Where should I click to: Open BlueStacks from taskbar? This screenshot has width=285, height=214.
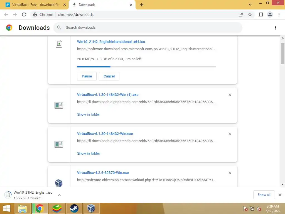pyautogui.click(x=57, y=208)
